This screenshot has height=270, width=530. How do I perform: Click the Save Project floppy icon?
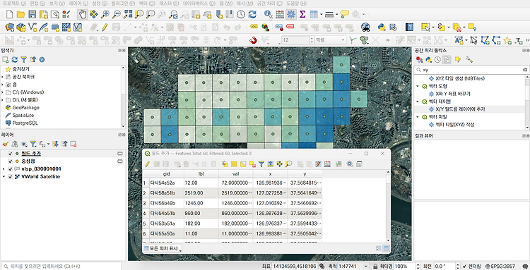pyautogui.click(x=32, y=14)
